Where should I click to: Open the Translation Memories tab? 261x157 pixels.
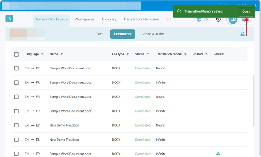(x=141, y=19)
